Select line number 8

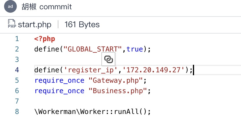[x=17, y=112]
